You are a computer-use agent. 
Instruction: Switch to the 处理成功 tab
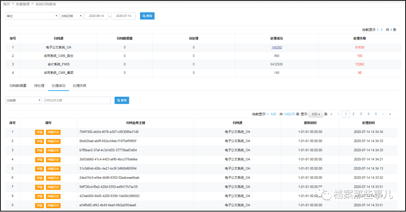[x=59, y=86]
